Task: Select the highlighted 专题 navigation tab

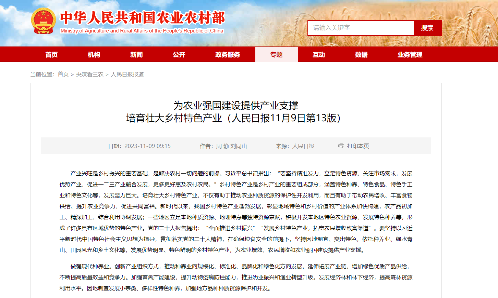Action: coord(276,55)
